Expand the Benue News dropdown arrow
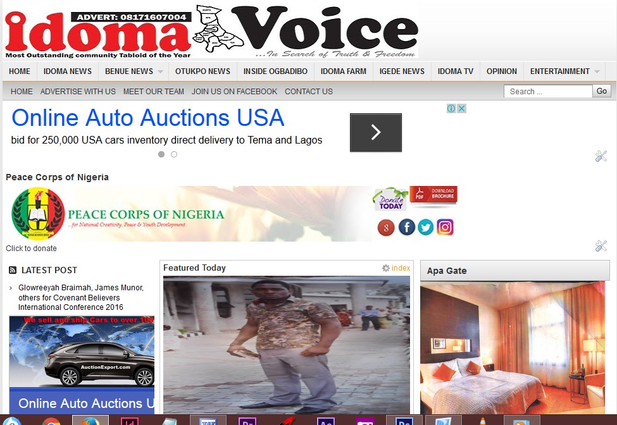The image size is (617, 425). 160,71
